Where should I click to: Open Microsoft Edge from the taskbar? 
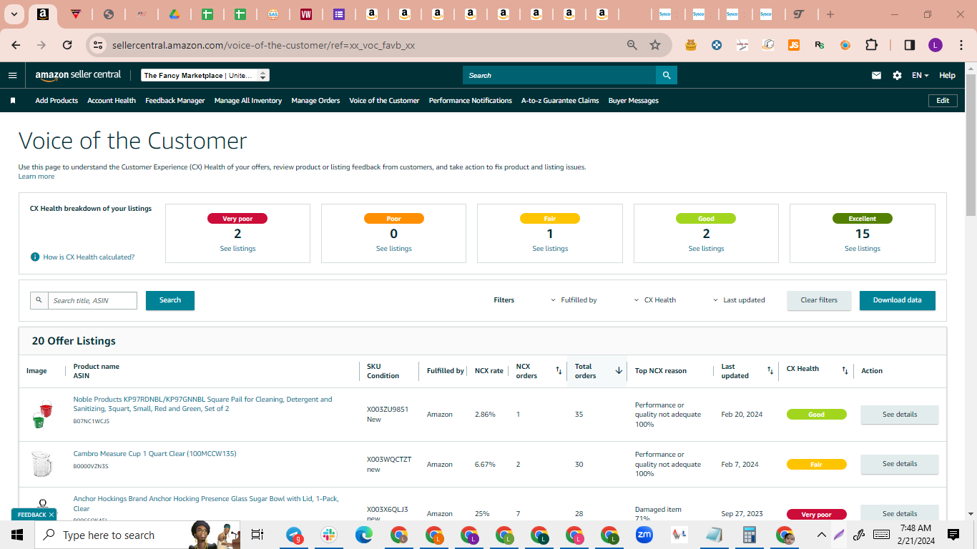(x=364, y=535)
